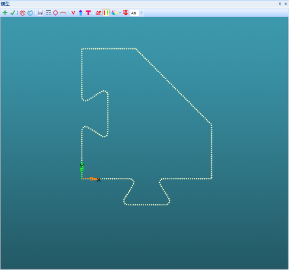Select the red diamond shape tool
Viewport: 289px width, 270px height.
tap(55, 12)
